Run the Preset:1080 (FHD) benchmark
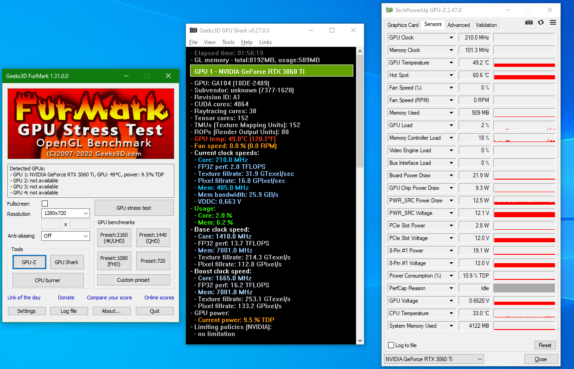574x369 pixels. (114, 261)
